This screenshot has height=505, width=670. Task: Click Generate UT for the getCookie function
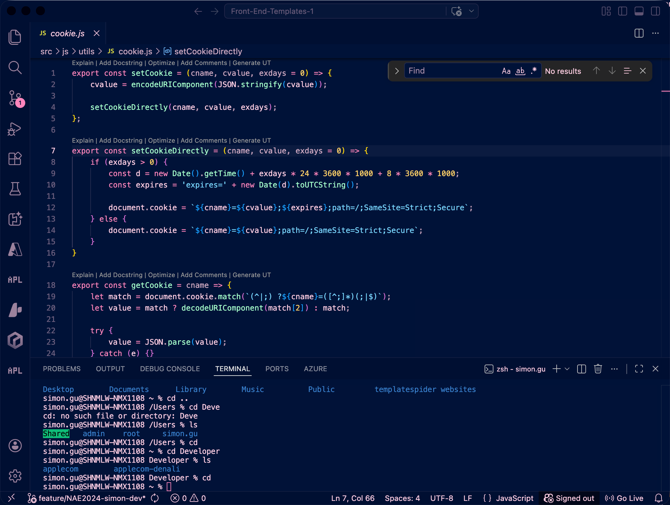coord(252,275)
